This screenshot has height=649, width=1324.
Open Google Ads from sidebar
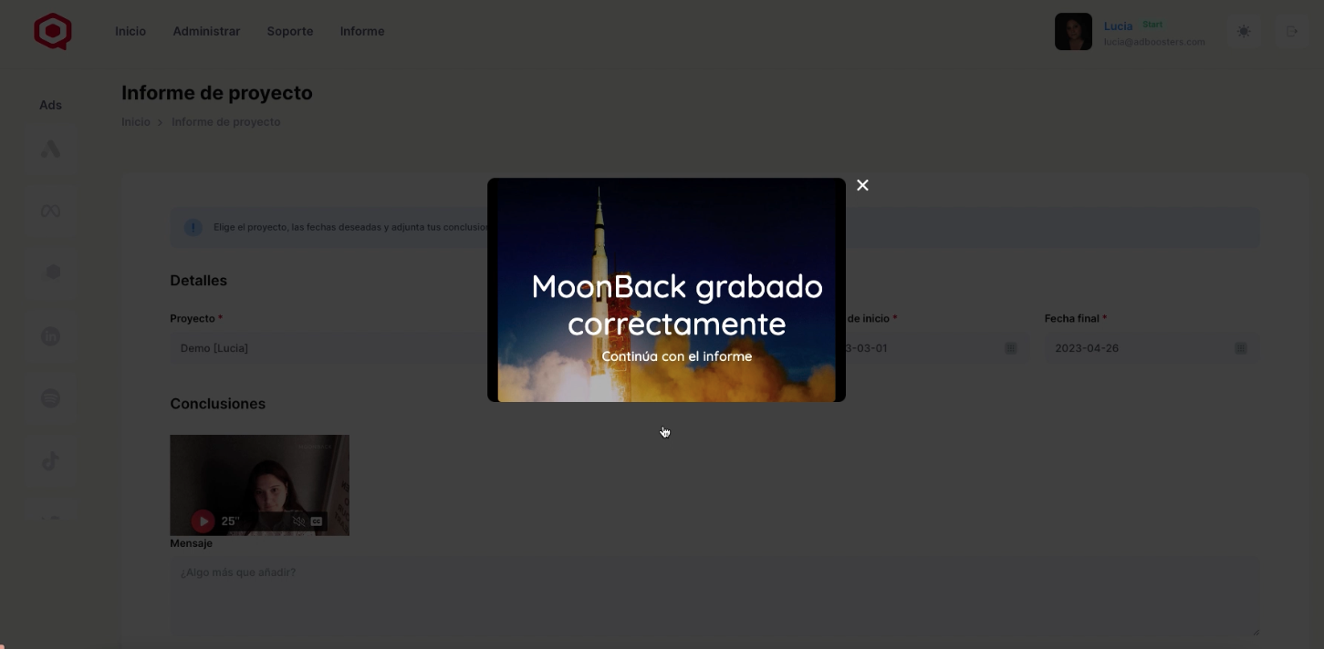[x=50, y=149]
